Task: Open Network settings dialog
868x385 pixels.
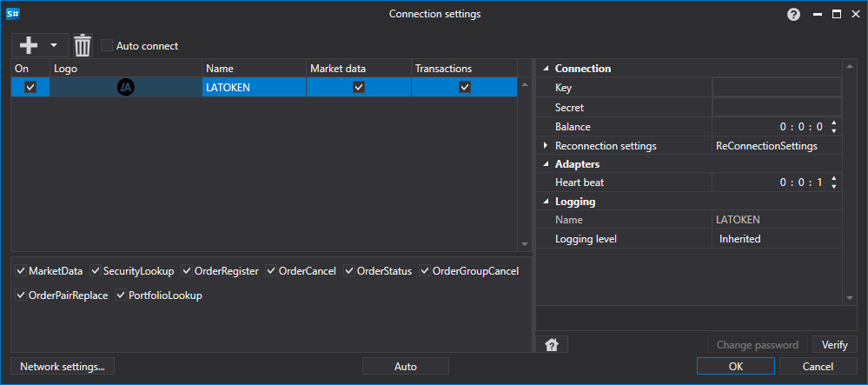Action: coord(62,366)
